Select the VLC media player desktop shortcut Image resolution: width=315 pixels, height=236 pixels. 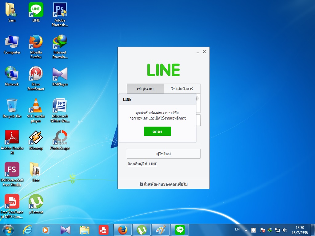36,111
